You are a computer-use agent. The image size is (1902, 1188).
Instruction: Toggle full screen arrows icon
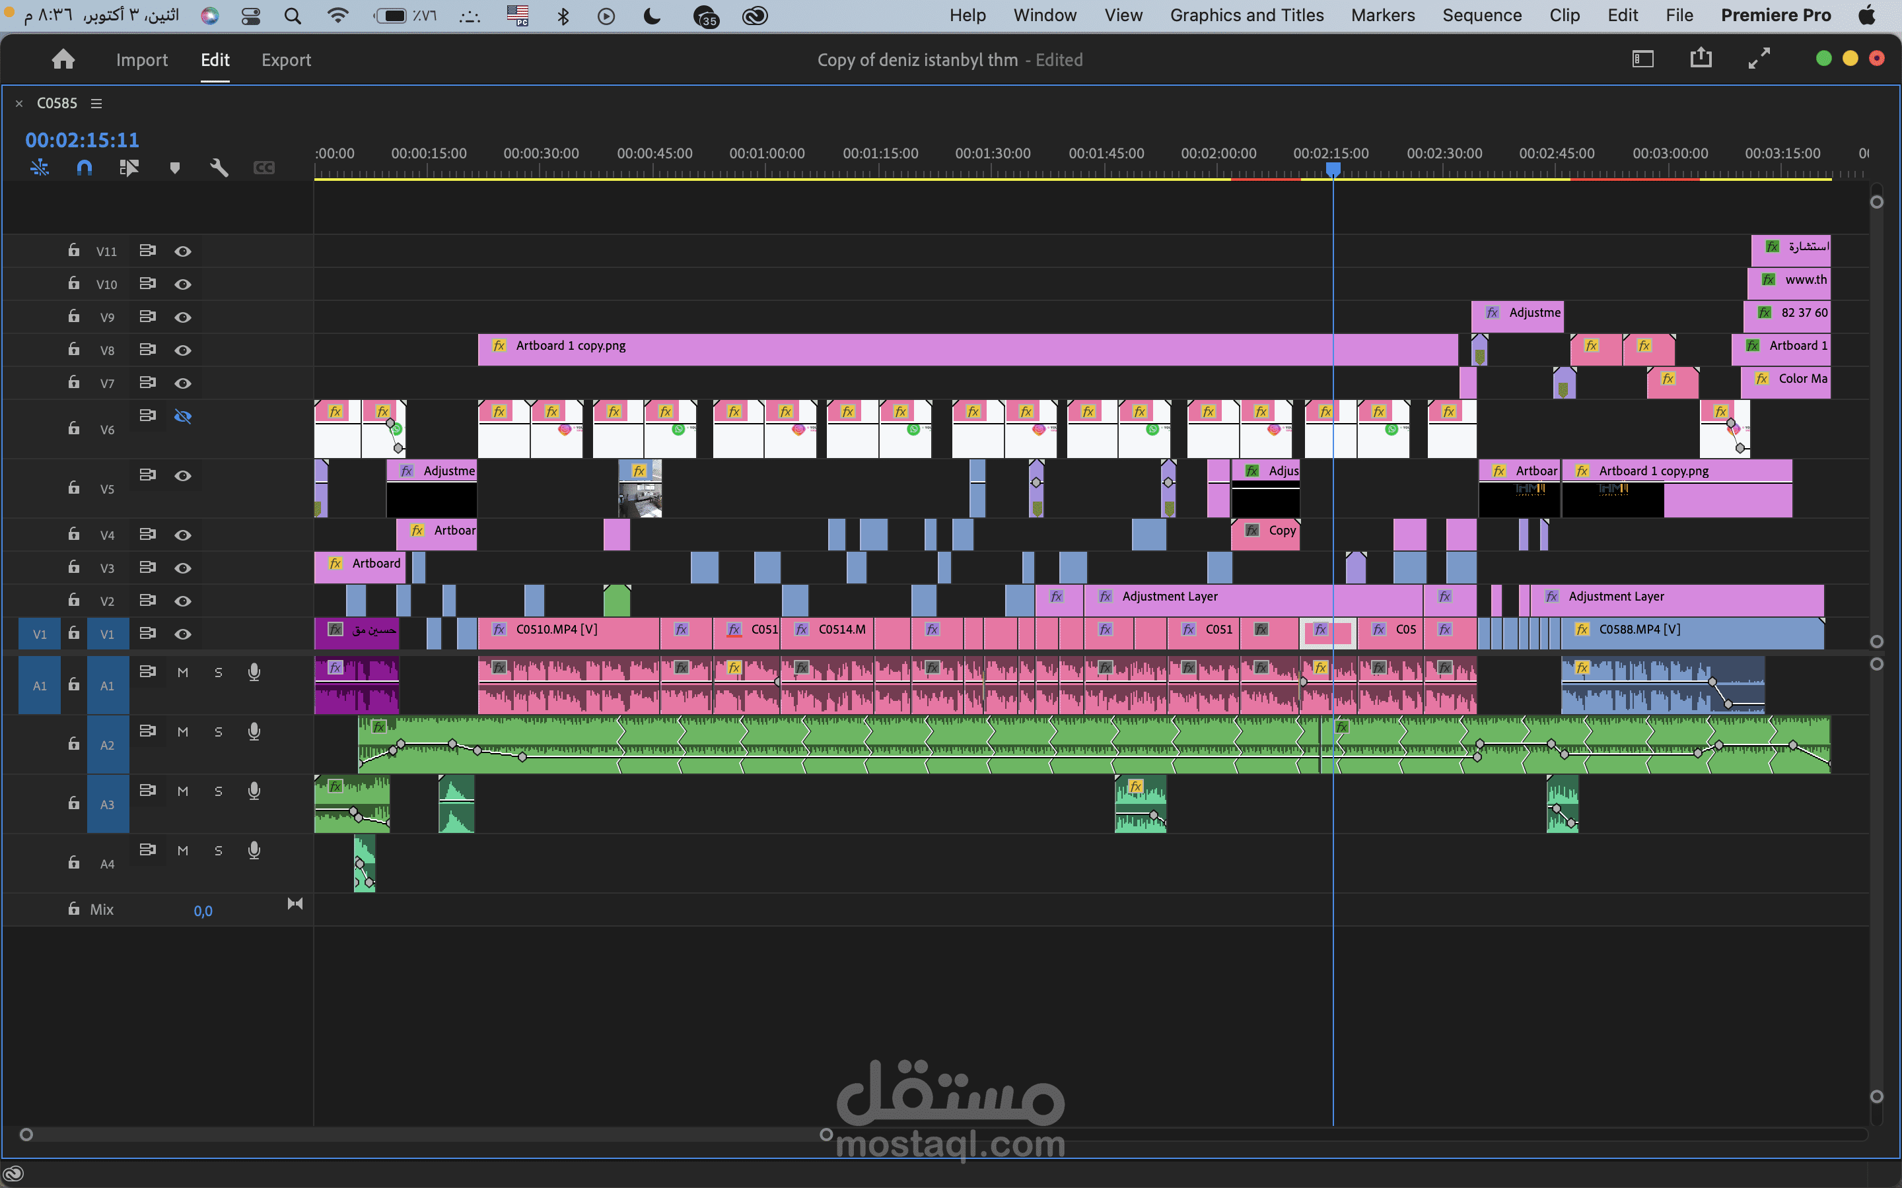1759,58
